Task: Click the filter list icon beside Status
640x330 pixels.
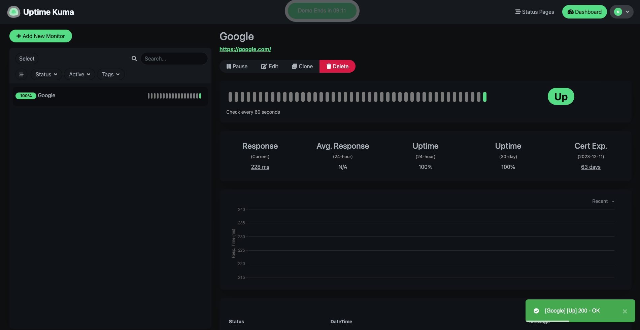Action: coord(21,74)
